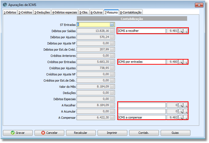Focus the ICMS a compensar account name field
This screenshot has height=143, width=209.
coord(142,117)
